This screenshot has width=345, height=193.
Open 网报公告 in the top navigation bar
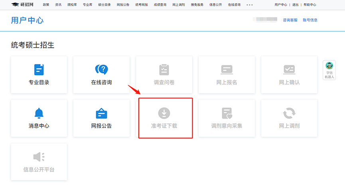pyautogui.click(x=123, y=5)
